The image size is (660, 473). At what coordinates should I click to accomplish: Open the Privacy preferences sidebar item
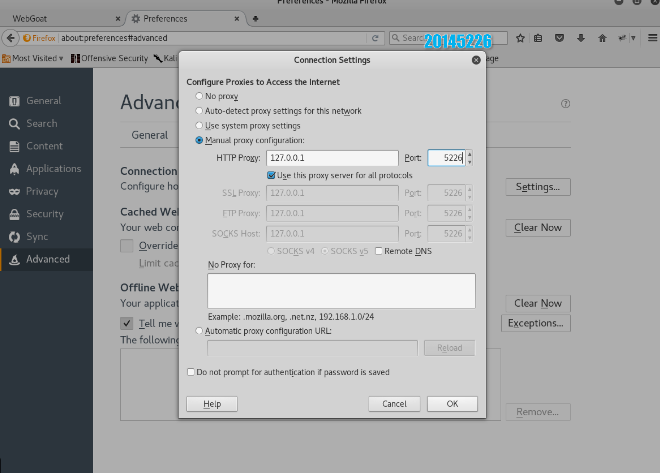[x=46, y=191]
